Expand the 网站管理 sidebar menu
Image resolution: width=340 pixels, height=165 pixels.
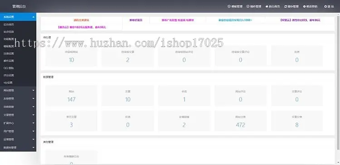click(x=18, y=90)
